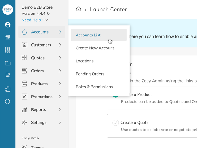Open the user profile icon in sidebar

[8, 25]
